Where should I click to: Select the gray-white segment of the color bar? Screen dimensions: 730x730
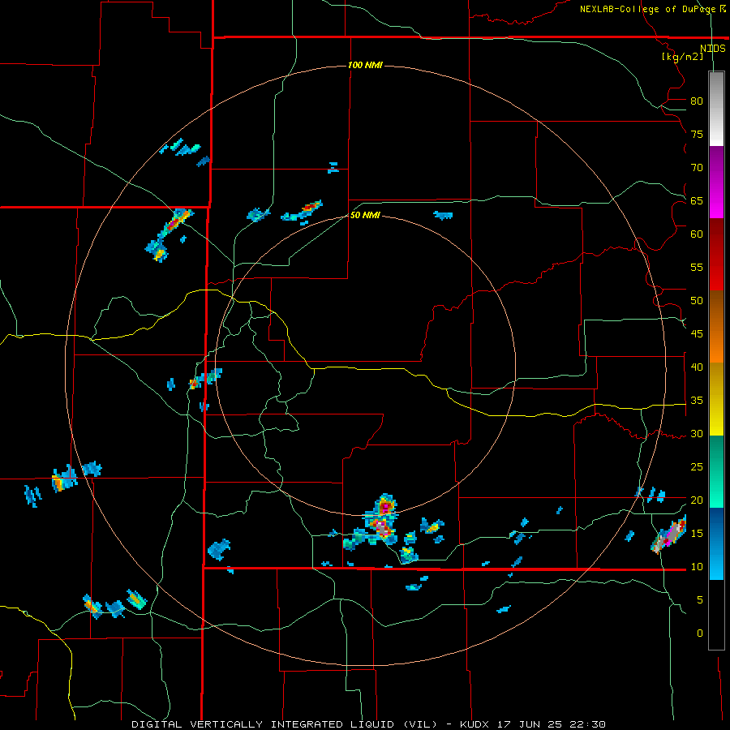pyautogui.click(x=716, y=109)
